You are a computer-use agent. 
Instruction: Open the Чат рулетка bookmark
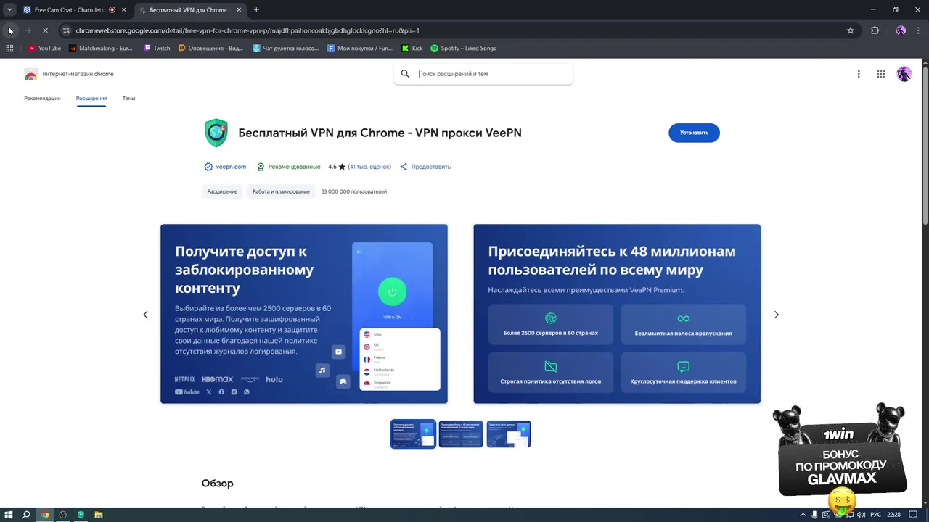pyautogui.click(x=285, y=49)
